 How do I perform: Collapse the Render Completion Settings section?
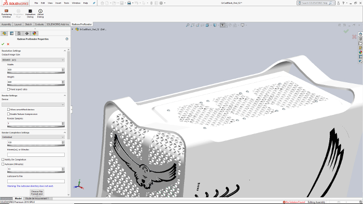pos(65,133)
